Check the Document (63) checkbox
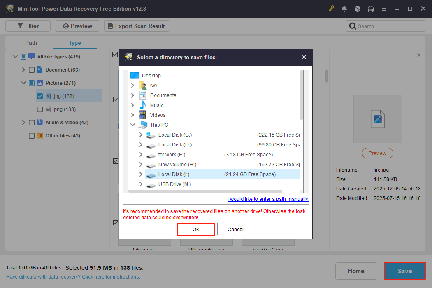This screenshot has width=432, height=288. 31,70
